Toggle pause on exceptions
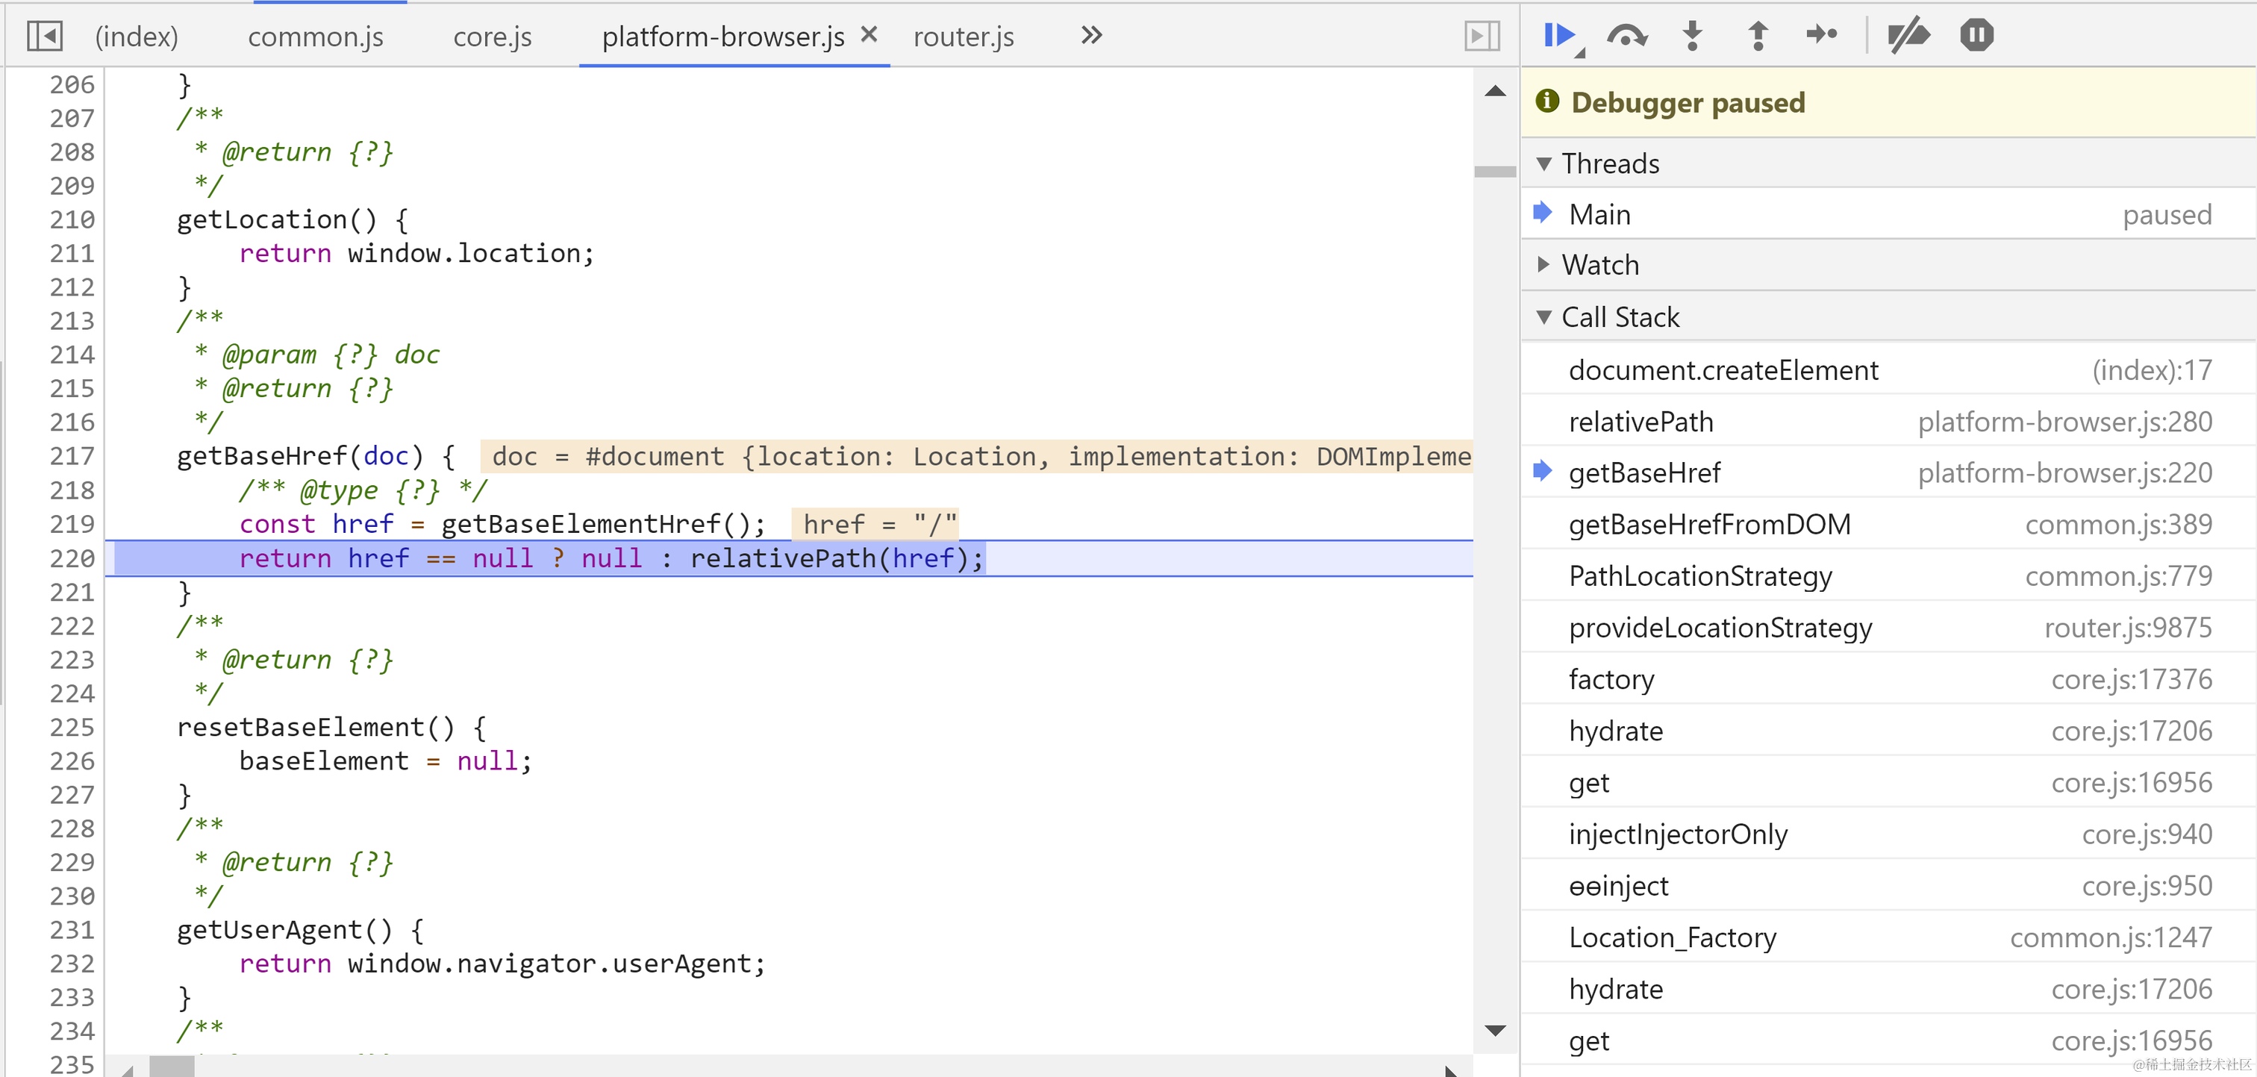The width and height of the screenshot is (2257, 1077). coord(1976,35)
